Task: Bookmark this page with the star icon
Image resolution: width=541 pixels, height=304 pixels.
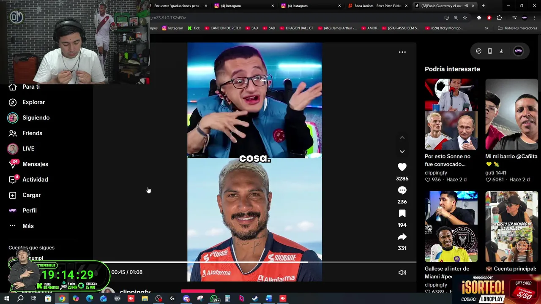Action: (x=465, y=18)
